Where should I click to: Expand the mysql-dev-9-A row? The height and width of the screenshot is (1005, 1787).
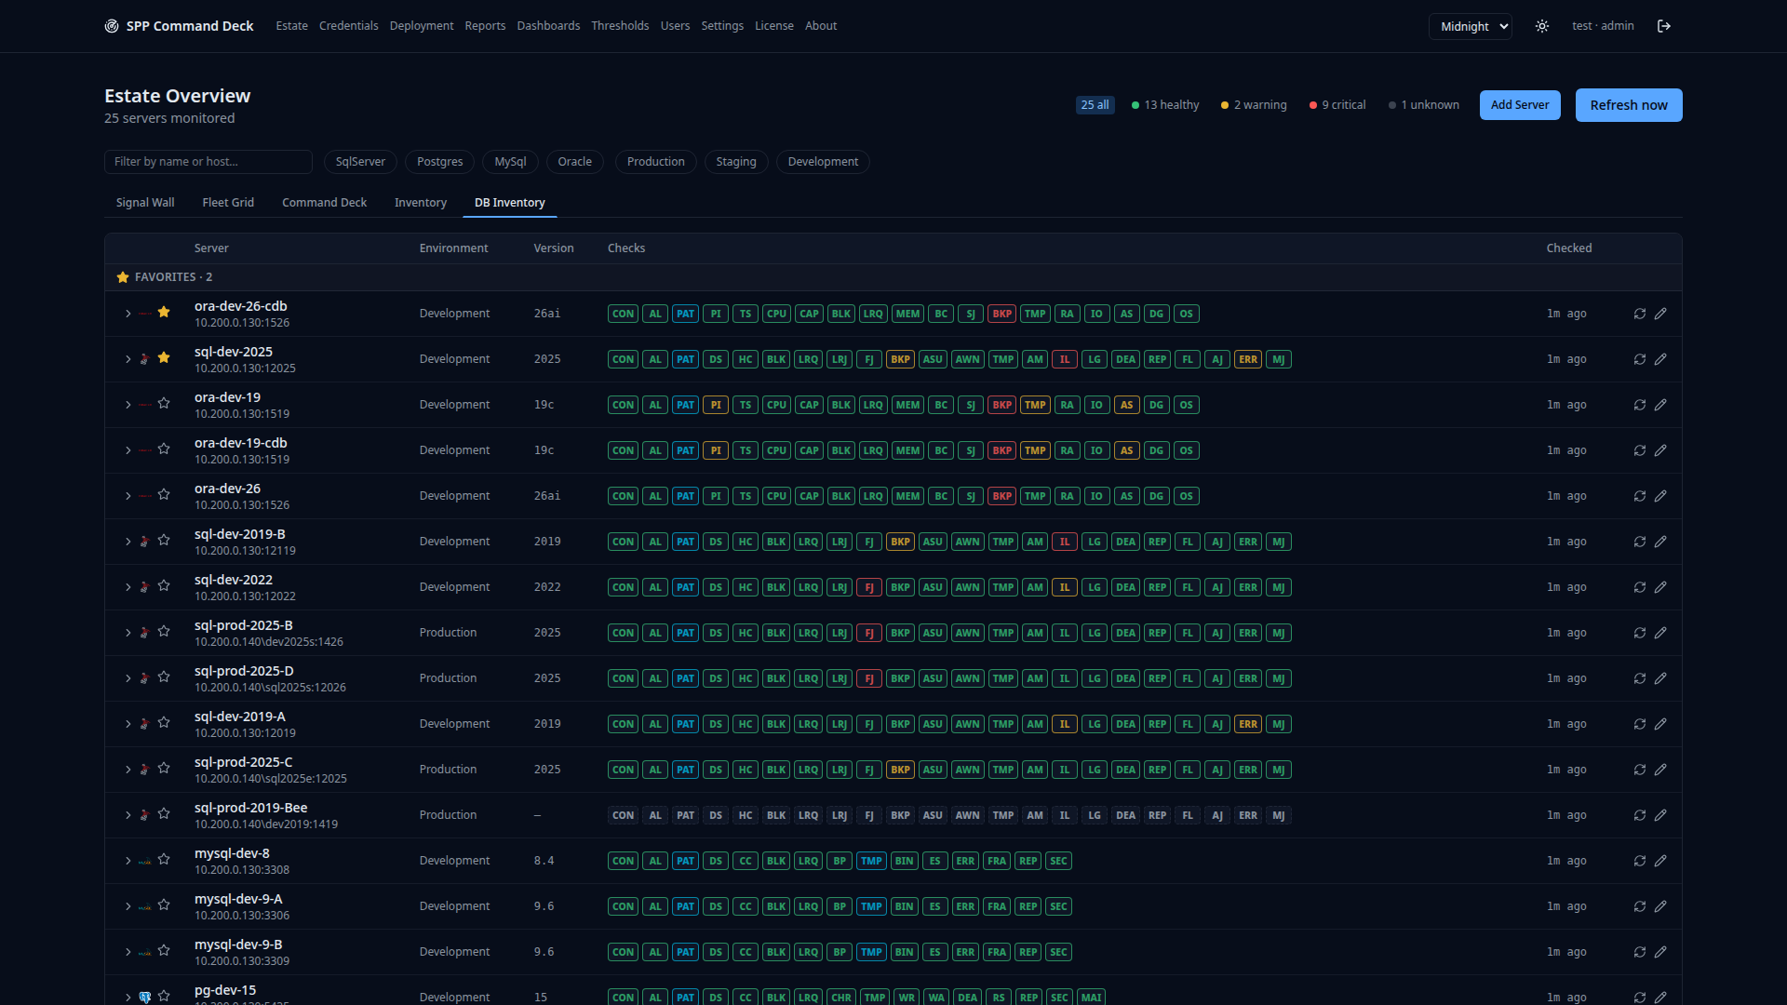[128, 906]
